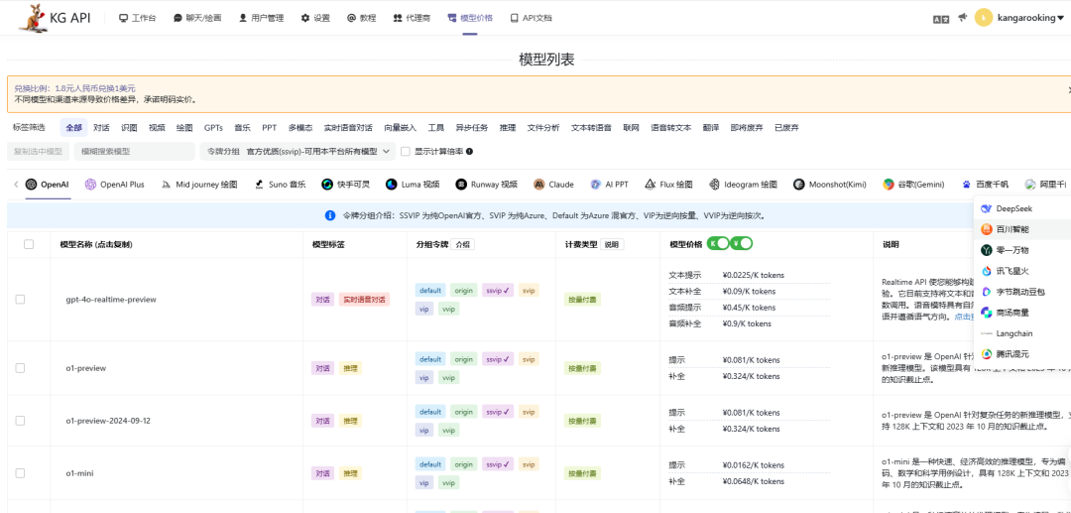The width and height of the screenshot is (1071, 513).
Task: Click the 复制选中模型 button
Action: pyautogui.click(x=39, y=152)
